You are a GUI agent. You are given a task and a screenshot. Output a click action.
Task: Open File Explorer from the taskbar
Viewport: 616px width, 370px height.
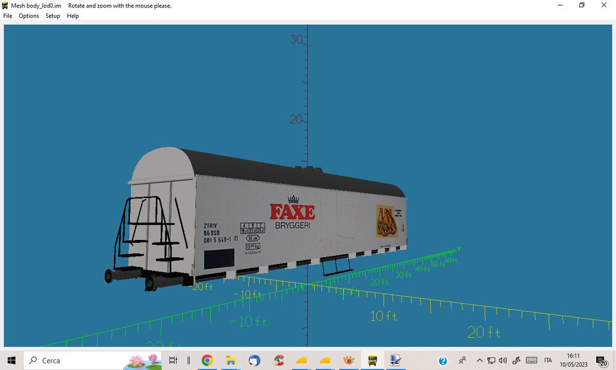230,360
